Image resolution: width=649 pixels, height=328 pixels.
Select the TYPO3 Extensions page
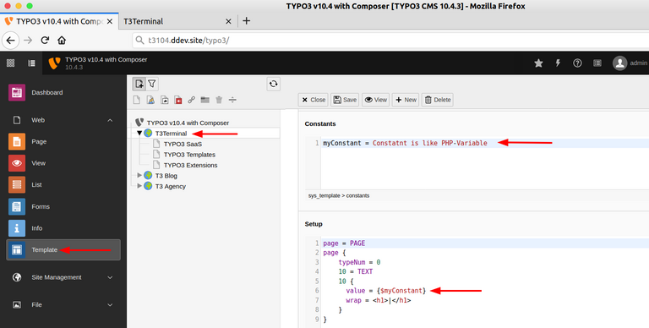coord(190,165)
